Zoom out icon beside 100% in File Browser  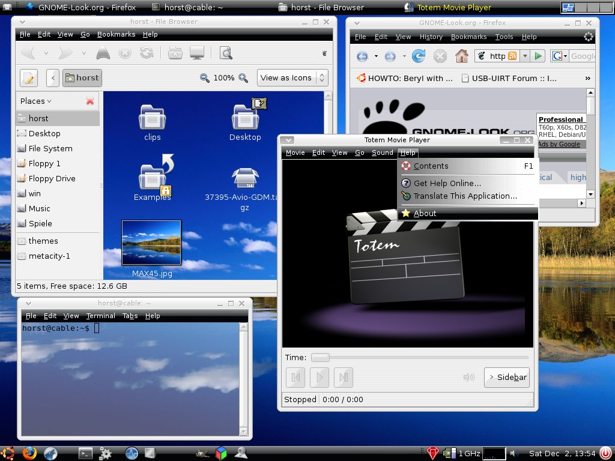204,77
